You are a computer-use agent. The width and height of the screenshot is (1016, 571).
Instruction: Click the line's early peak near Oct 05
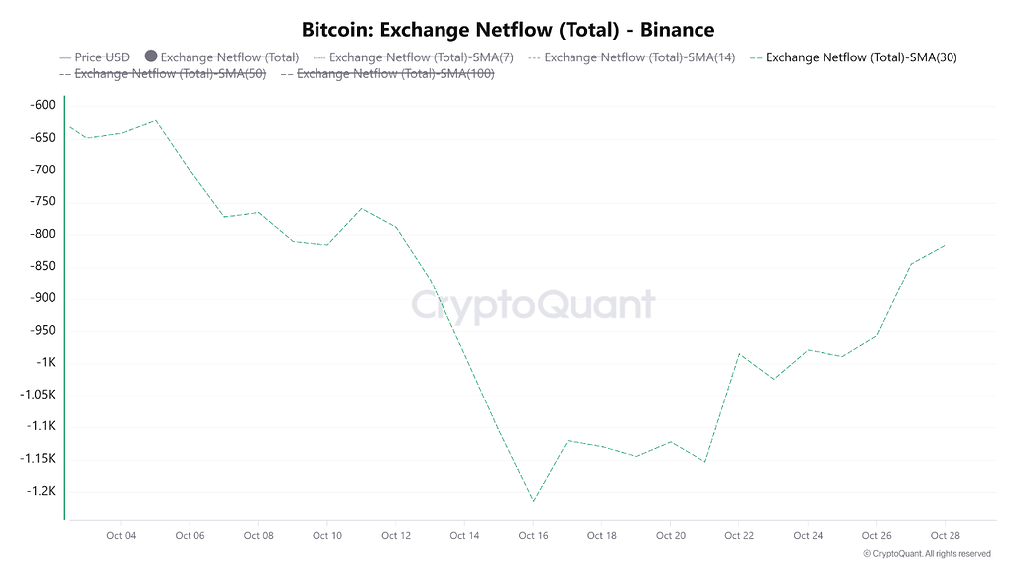(155, 120)
